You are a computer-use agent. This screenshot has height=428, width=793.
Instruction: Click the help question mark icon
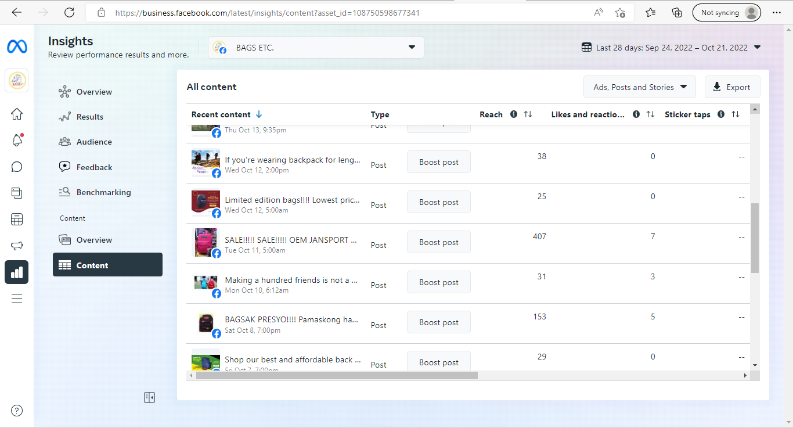17,411
